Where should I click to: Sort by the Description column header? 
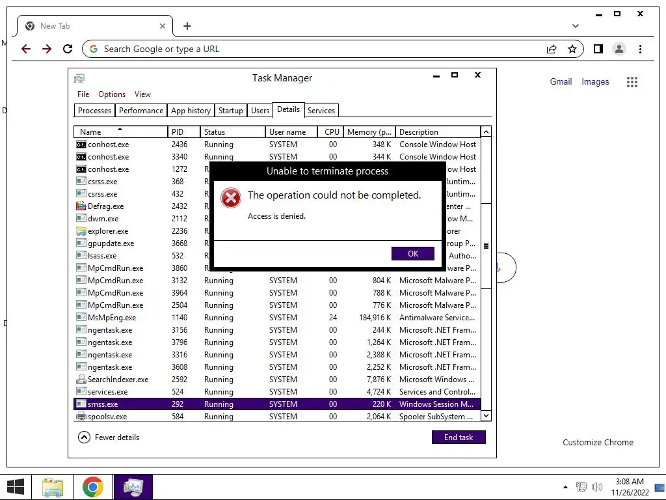438,132
